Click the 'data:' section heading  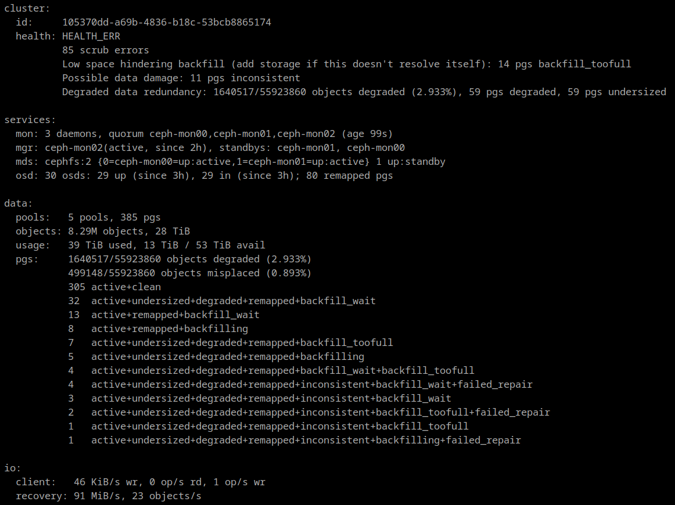(x=19, y=203)
